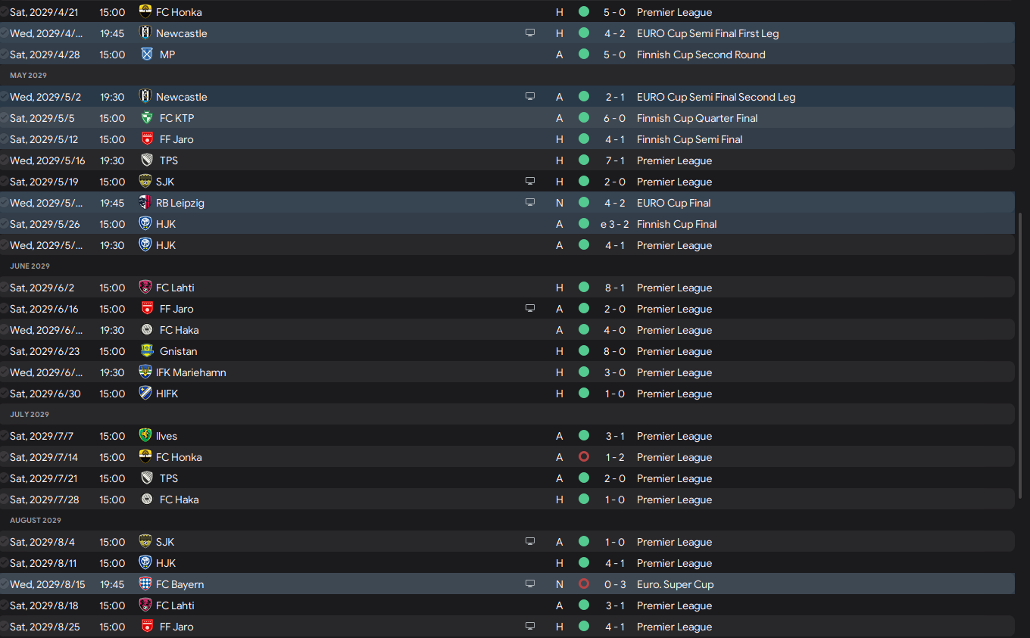
Task: Open Gnistan via its yellow-blue badge
Action: pyautogui.click(x=147, y=351)
